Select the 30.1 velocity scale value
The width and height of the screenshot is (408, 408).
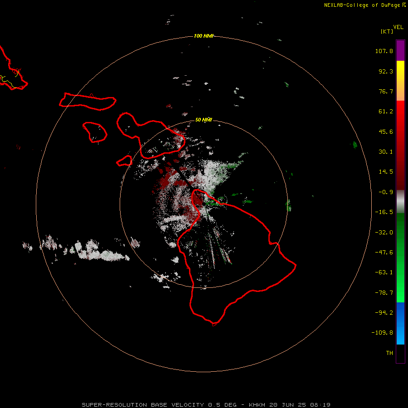click(x=386, y=152)
